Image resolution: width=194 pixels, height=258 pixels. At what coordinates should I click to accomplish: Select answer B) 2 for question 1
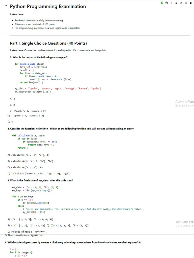coord(12,105)
